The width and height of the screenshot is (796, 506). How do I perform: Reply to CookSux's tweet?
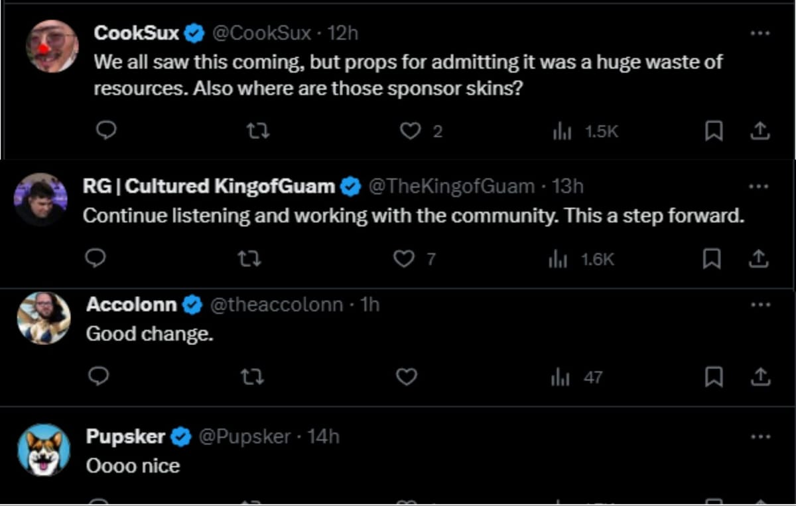(106, 131)
